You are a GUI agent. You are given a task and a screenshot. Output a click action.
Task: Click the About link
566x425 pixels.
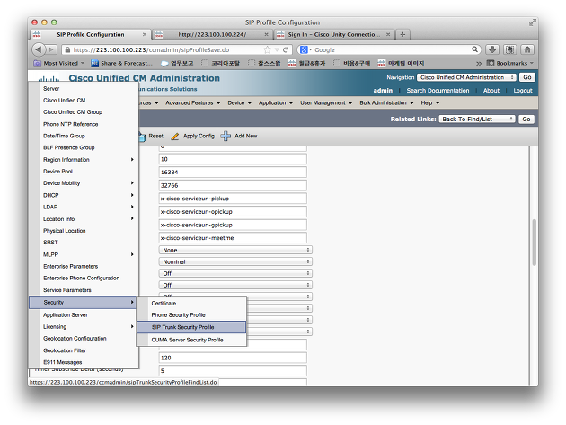click(491, 90)
